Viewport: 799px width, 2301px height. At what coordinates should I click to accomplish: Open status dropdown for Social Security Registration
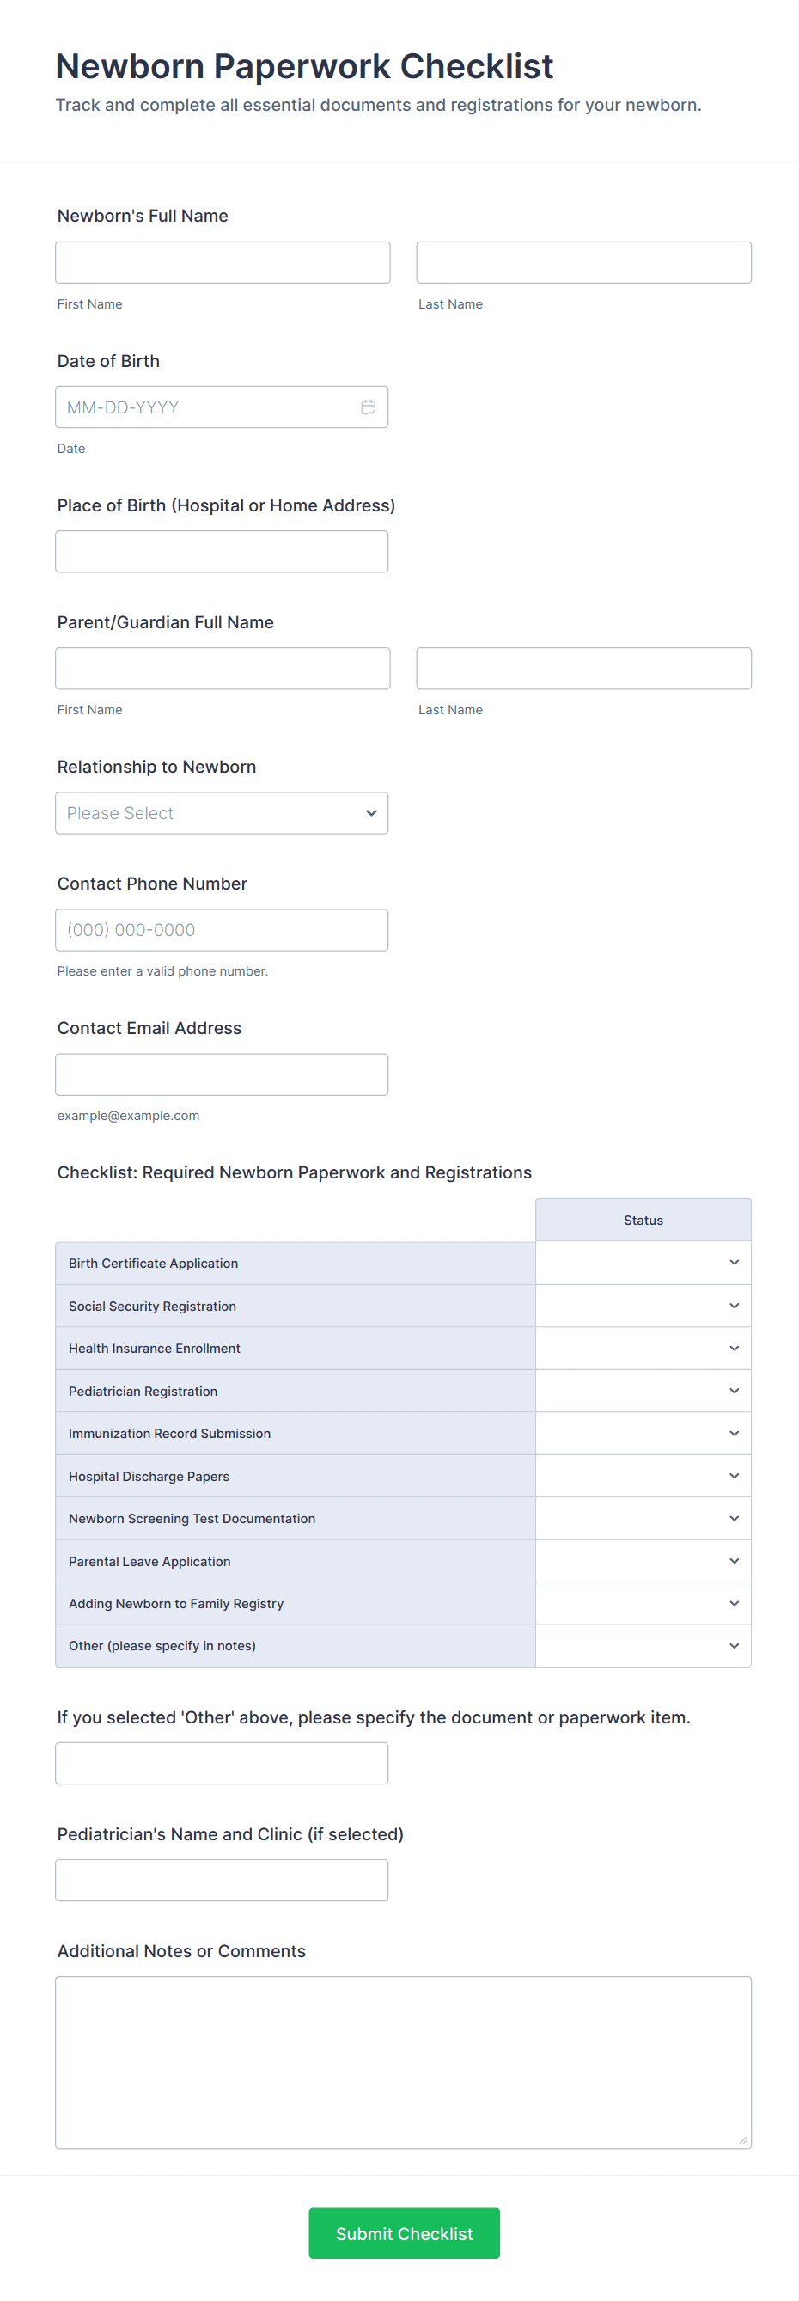643,1306
